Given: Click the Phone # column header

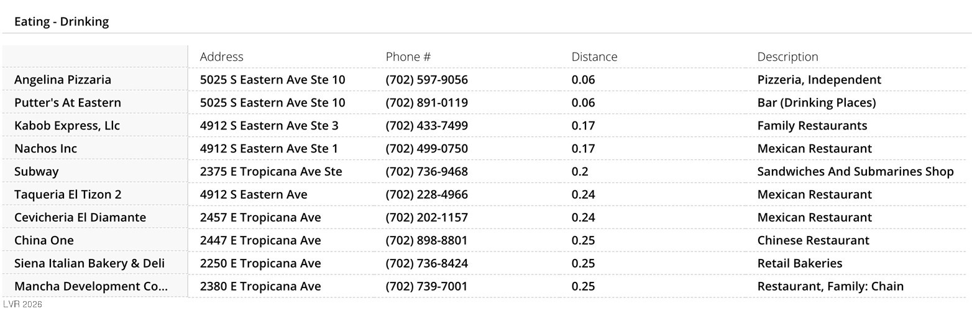Looking at the screenshot, I should pyautogui.click(x=408, y=57).
